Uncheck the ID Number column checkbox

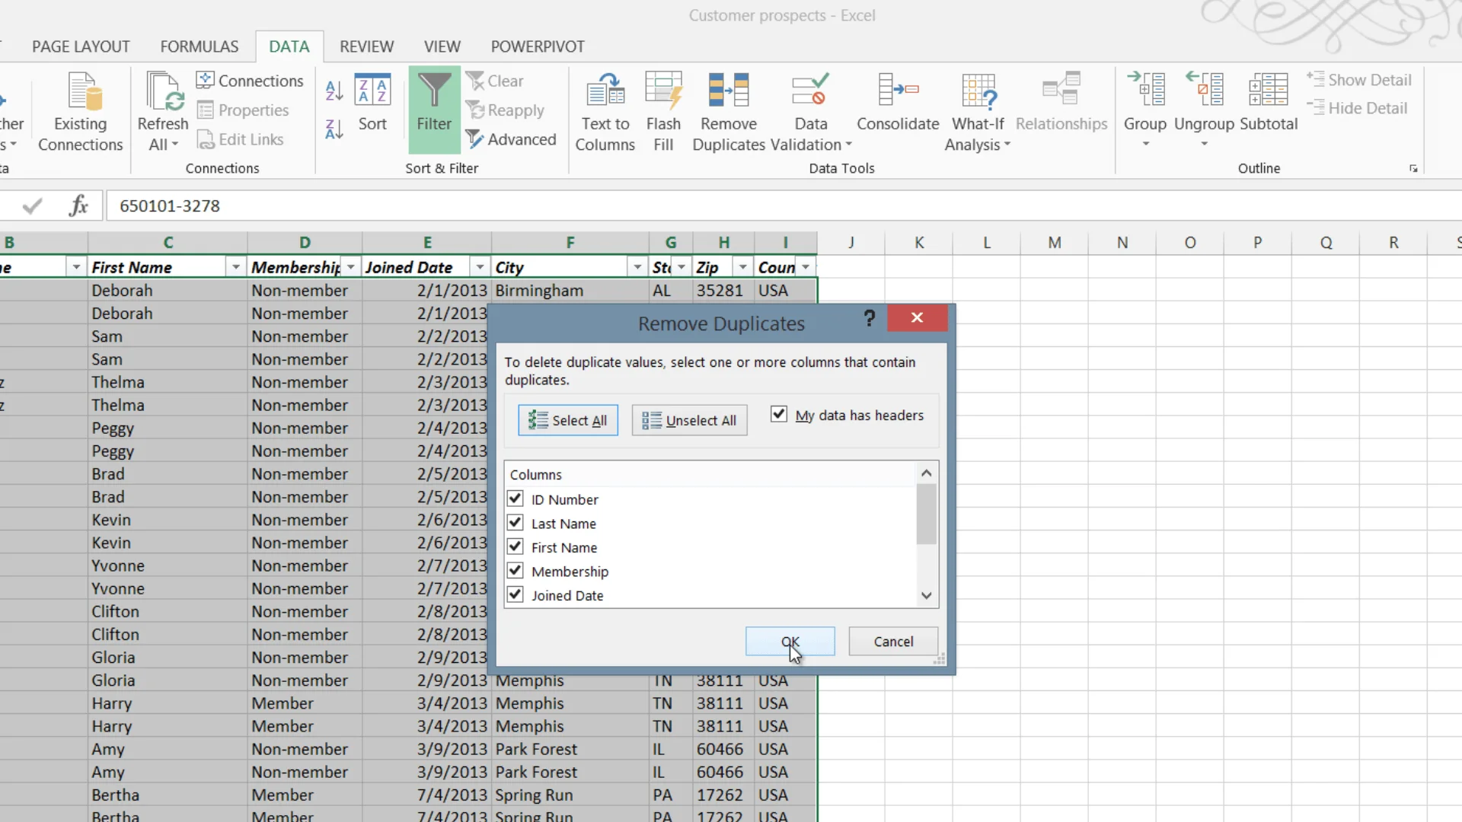click(x=516, y=499)
